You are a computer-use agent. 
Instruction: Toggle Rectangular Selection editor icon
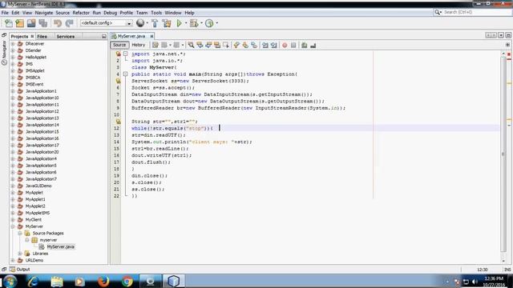pyautogui.click(x=226, y=45)
